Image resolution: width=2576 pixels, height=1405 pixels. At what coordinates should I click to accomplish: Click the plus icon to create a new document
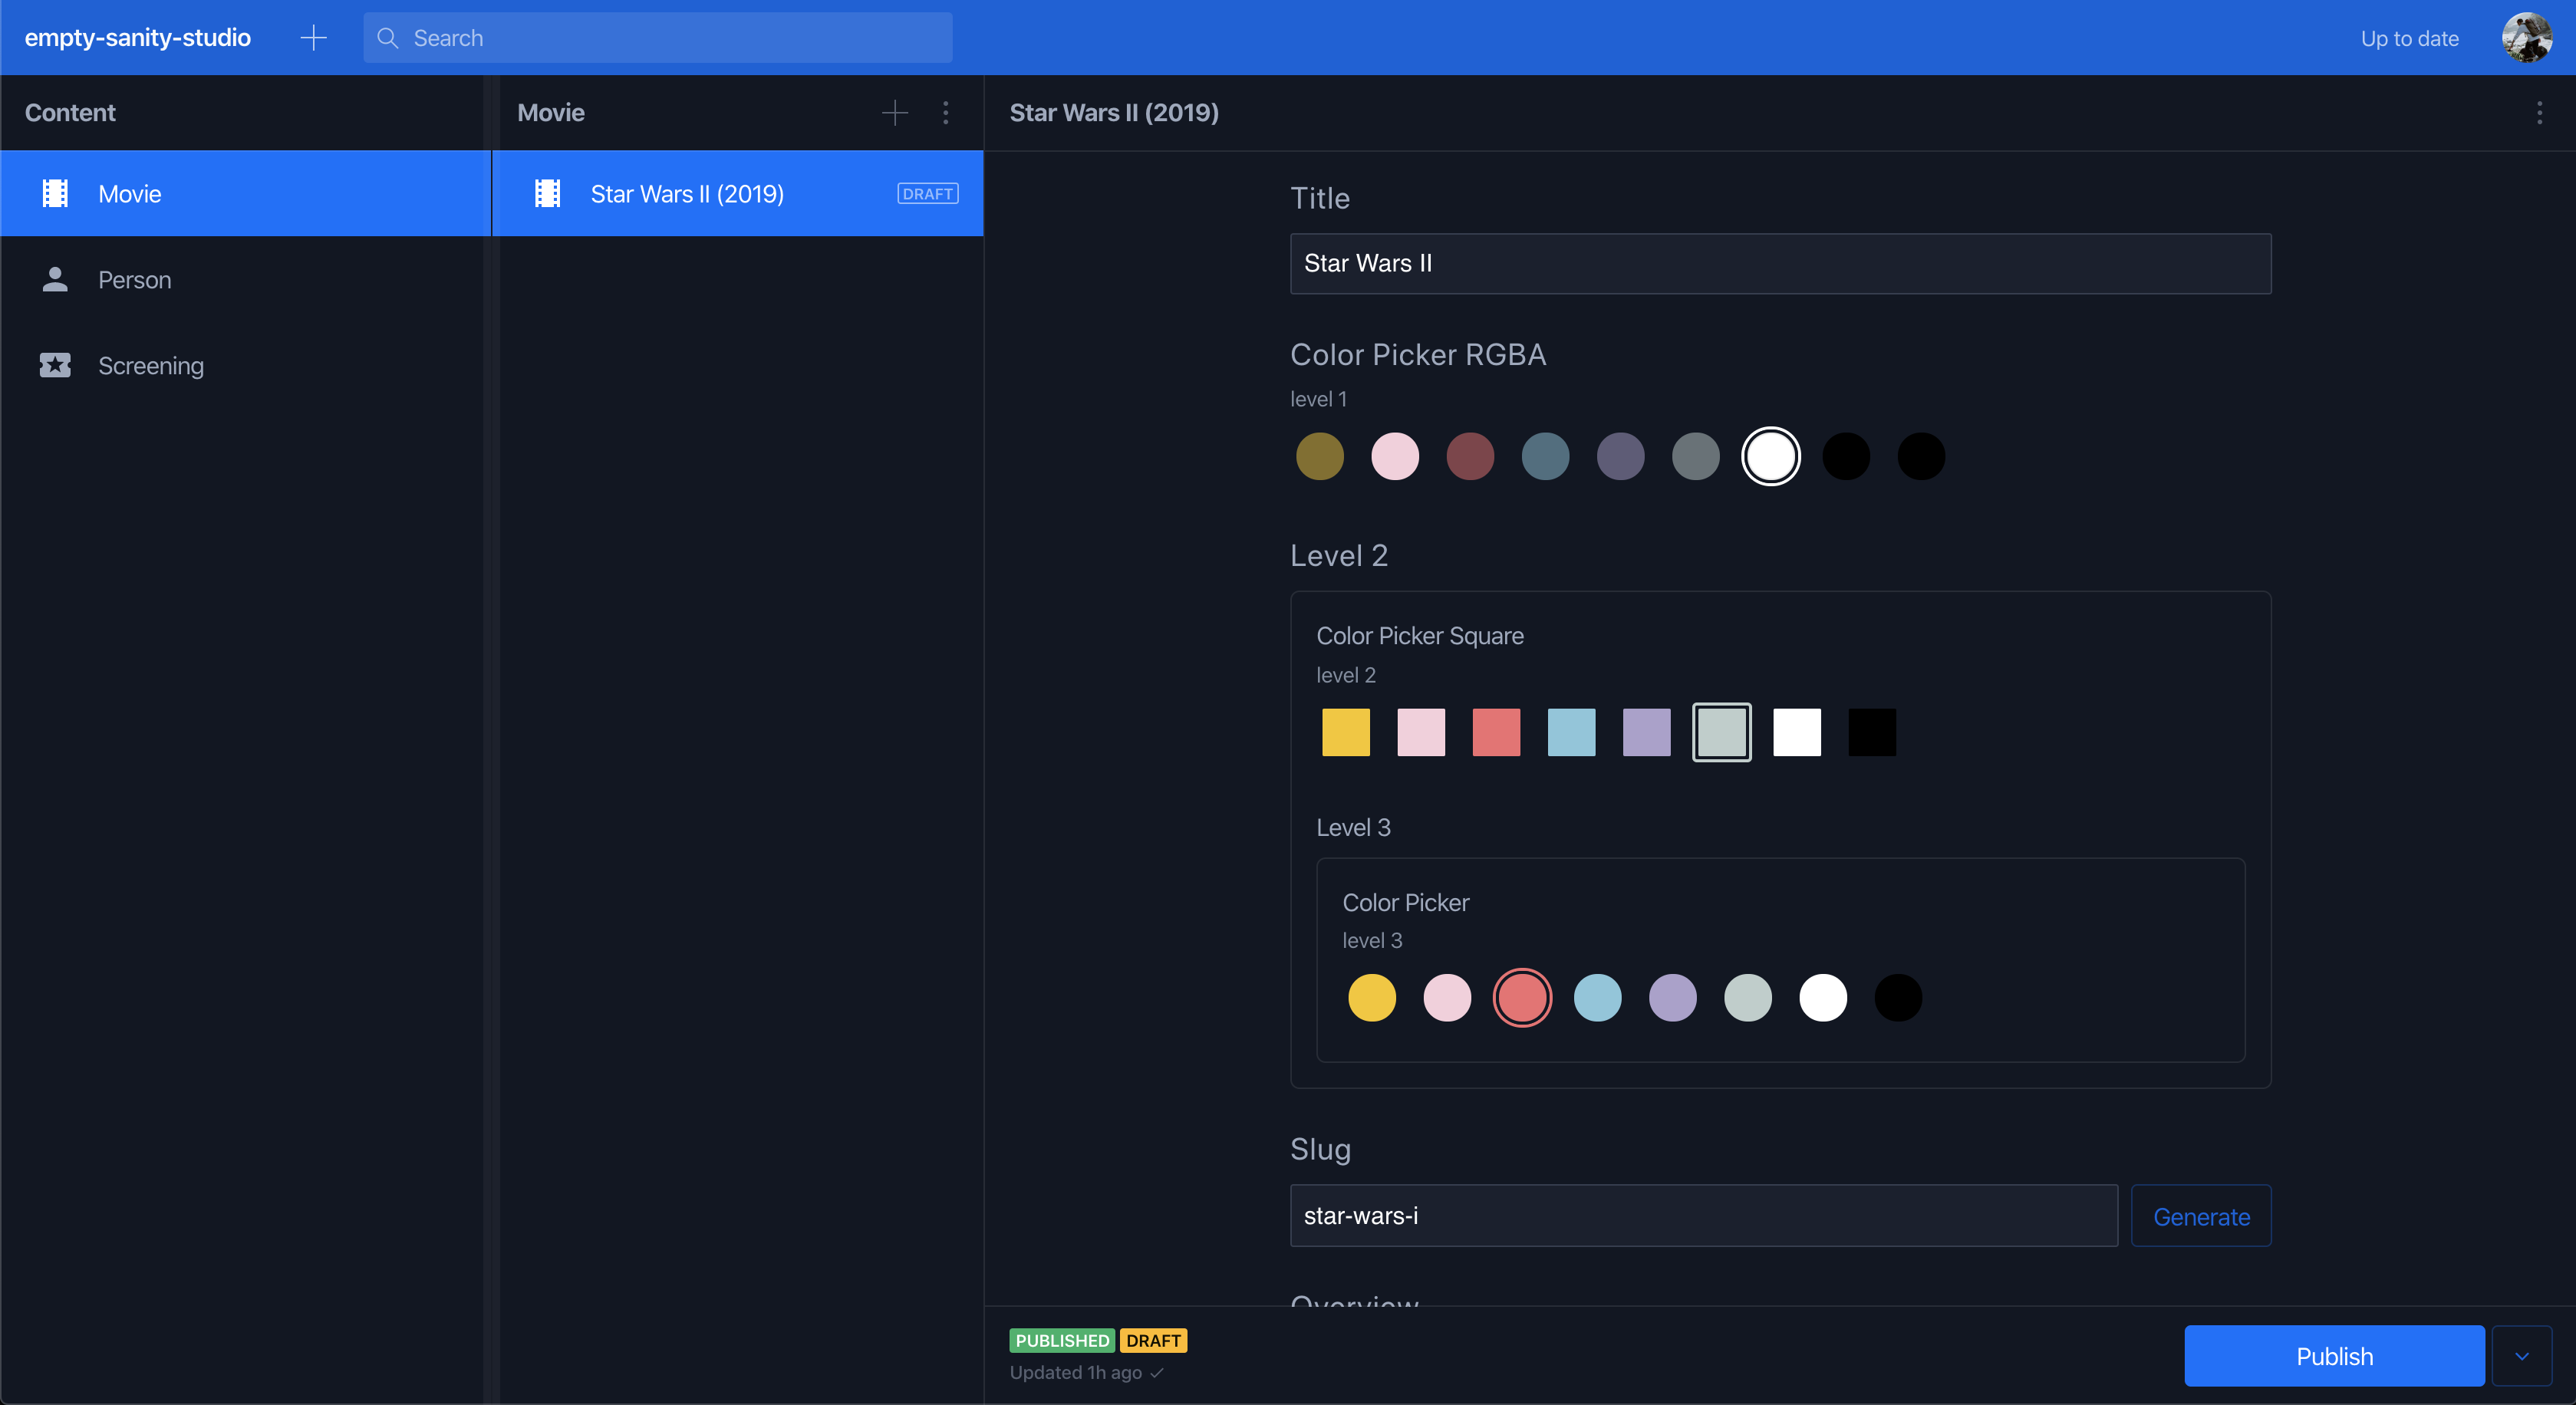coord(313,37)
